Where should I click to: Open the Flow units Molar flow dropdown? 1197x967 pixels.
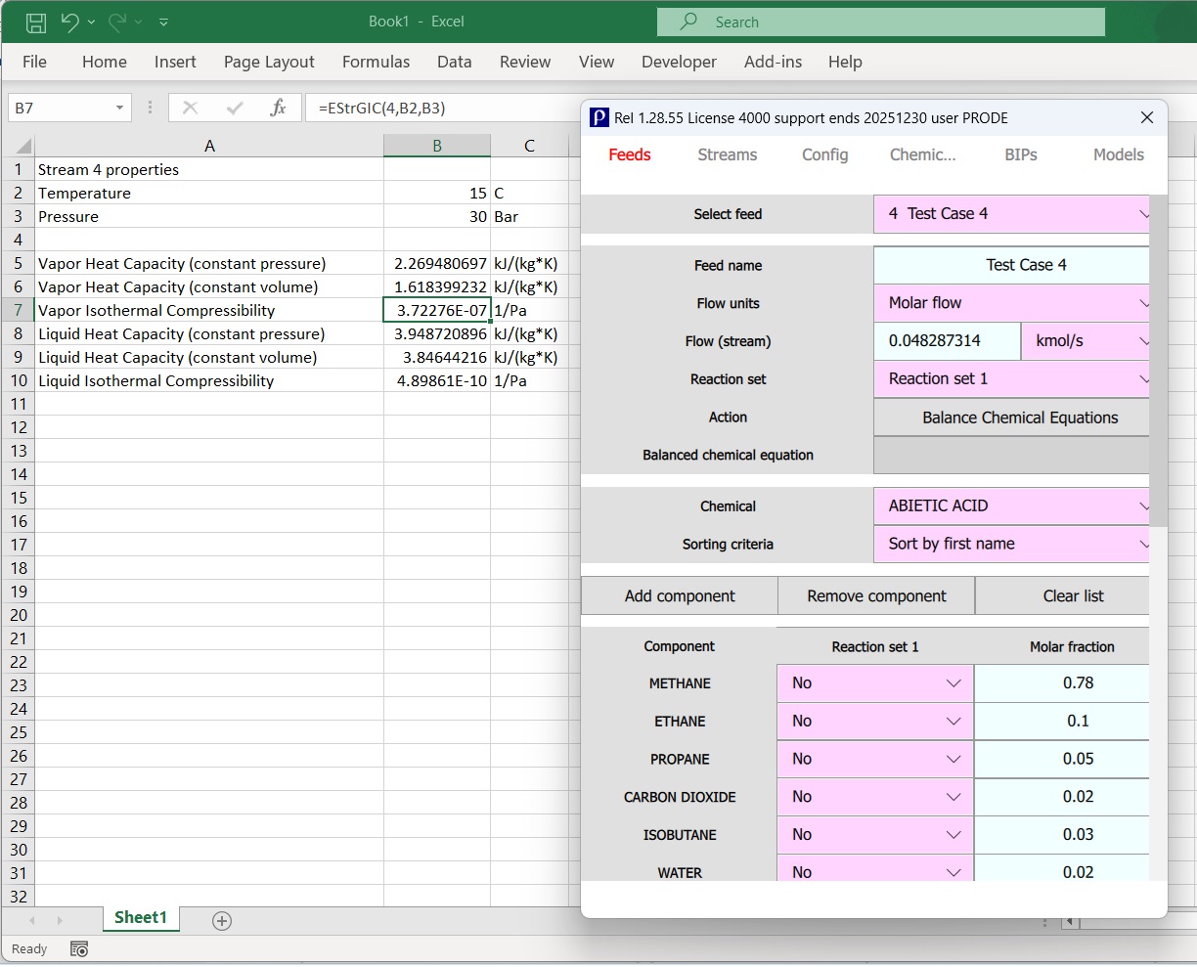click(1011, 303)
